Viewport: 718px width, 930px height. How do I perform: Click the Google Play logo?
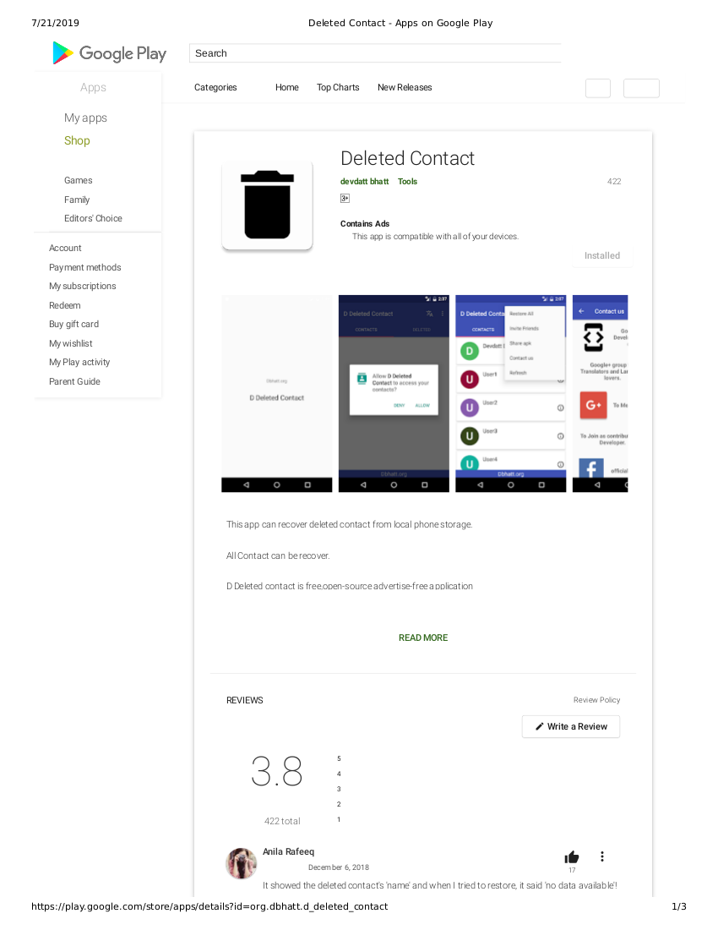110,53
